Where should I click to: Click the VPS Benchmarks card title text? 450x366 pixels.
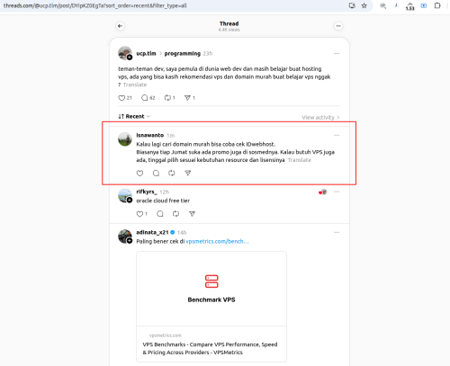[210, 348]
